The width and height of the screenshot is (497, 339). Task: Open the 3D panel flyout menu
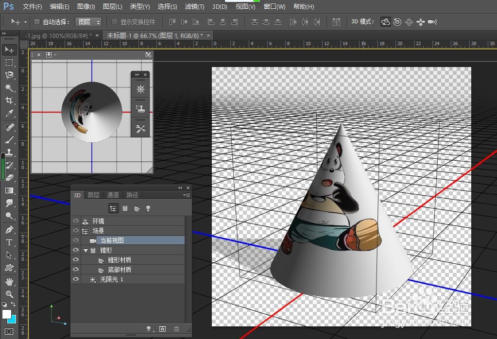click(187, 195)
